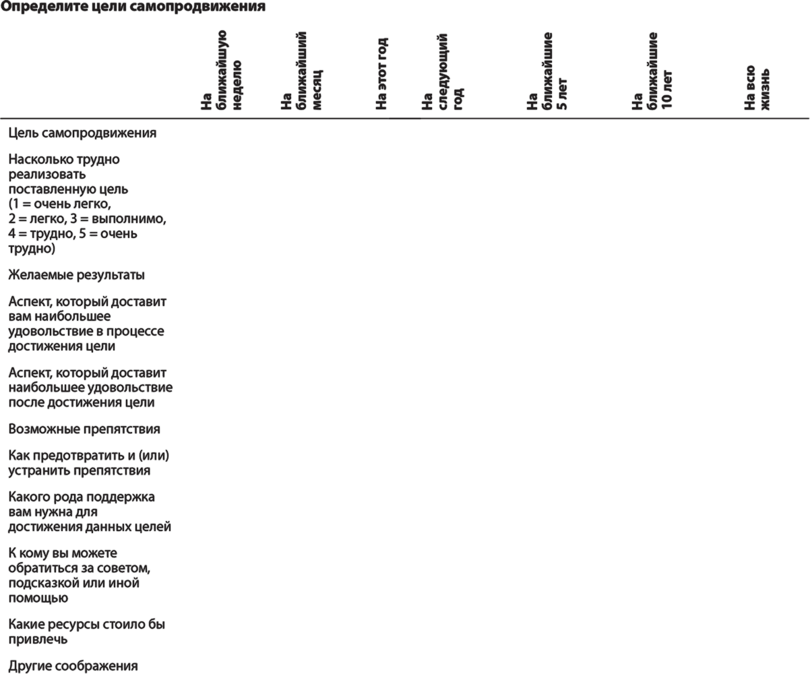Click the row label 'Возможные препятствия'
Image resolution: width=810 pixels, height=674 pixels.
[x=84, y=429]
